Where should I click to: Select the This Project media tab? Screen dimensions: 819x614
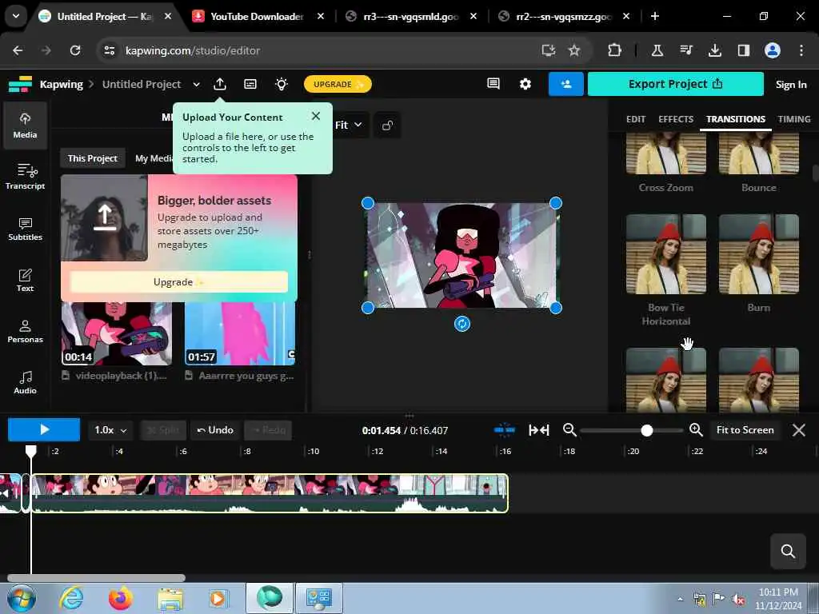[x=93, y=158]
